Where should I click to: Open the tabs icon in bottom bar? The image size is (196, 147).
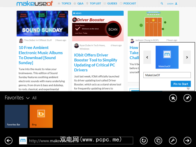(x=158, y=141)
